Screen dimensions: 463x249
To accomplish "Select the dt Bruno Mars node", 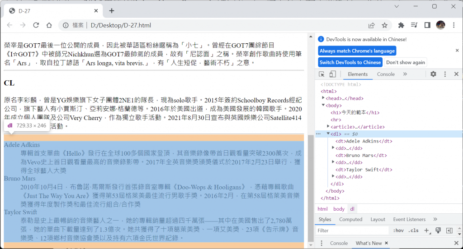I will click(361, 155).
